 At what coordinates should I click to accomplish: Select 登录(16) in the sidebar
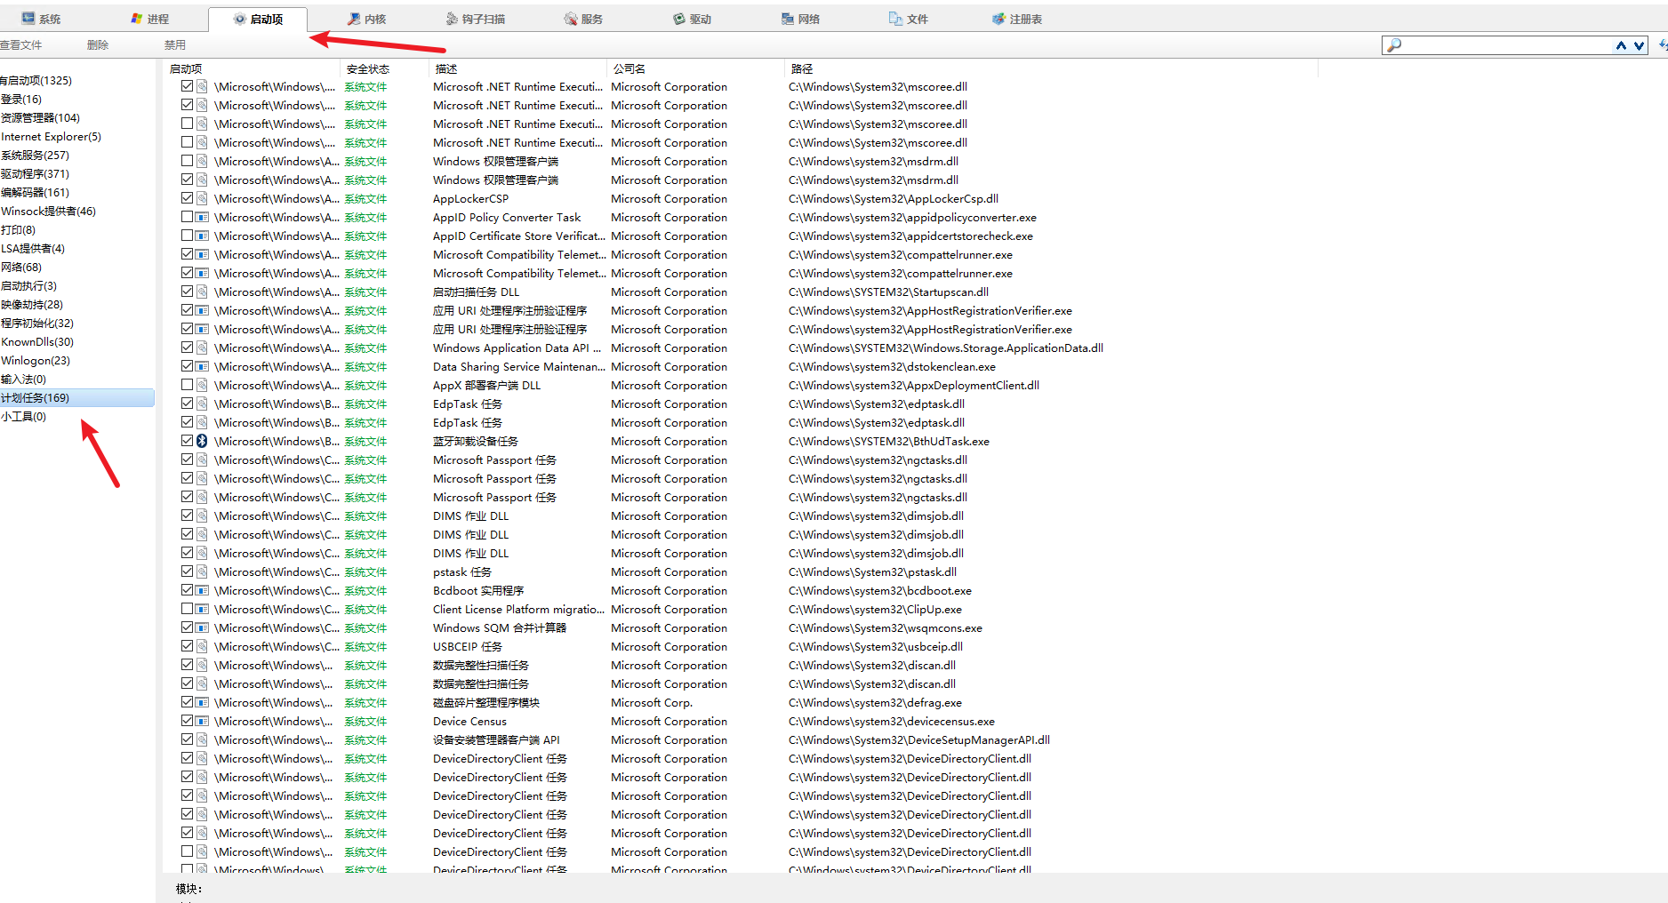(x=21, y=99)
